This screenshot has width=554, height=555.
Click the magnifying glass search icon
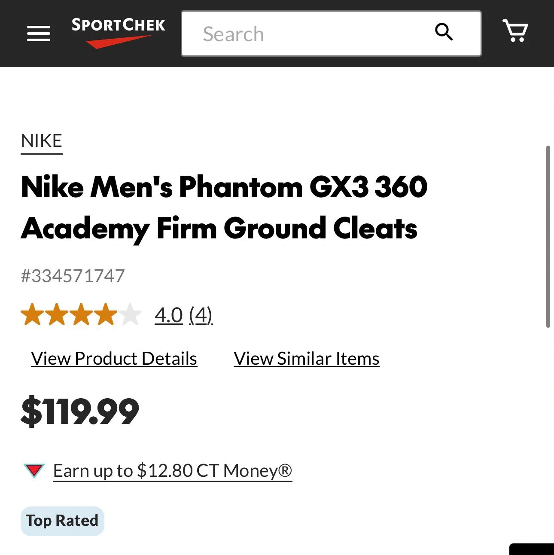[444, 32]
